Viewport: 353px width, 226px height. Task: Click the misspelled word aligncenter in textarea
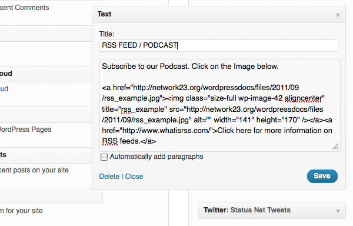303,98
